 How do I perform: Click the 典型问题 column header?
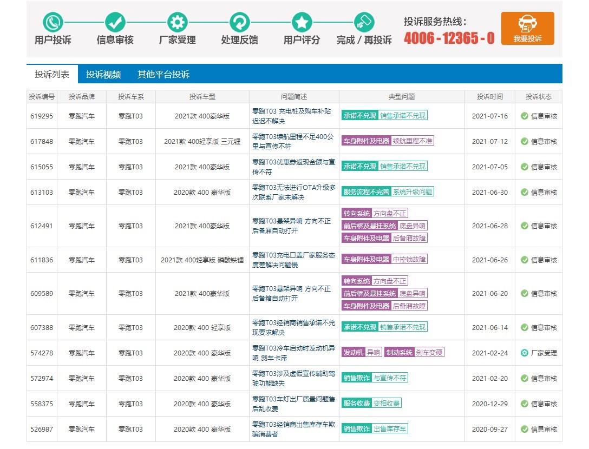[402, 96]
